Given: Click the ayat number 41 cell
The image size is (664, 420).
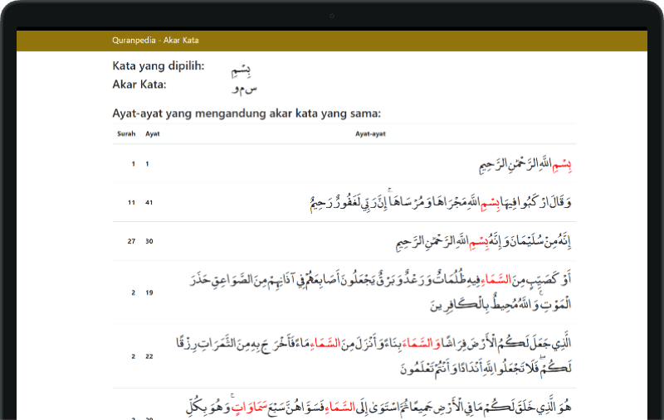Looking at the screenshot, I should [x=149, y=203].
